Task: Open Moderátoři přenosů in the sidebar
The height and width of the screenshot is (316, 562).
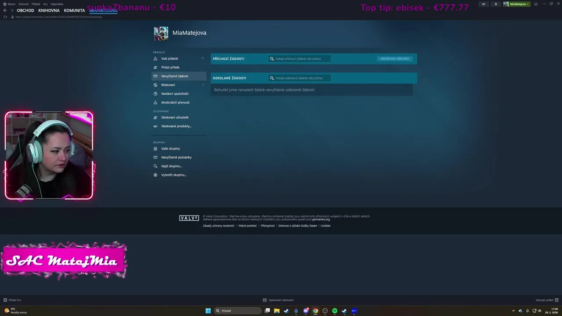Action: tap(179, 102)
